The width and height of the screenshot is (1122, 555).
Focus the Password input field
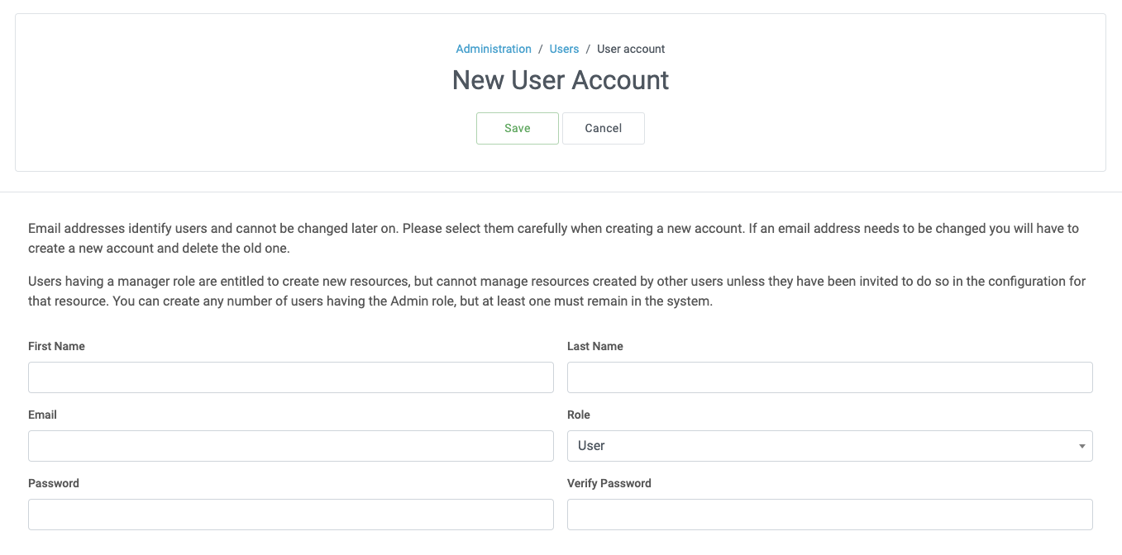pos(290,514)
